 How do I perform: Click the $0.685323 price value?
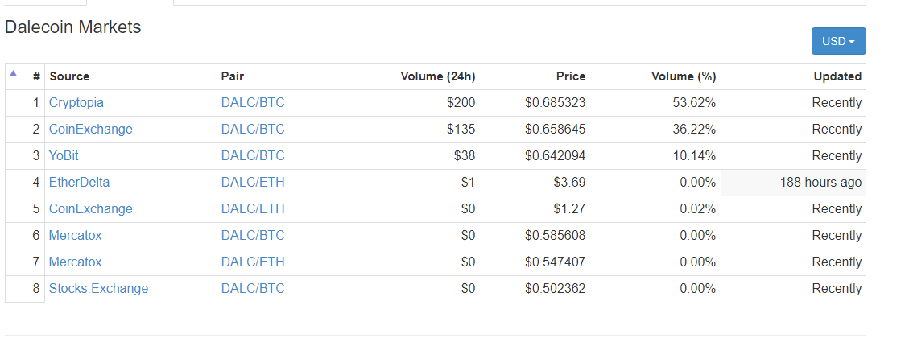point(556,103)
